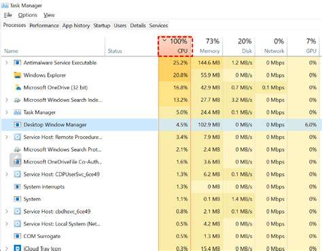This screenshot has width=322, height=251.
Task: Click the COM Surrogate process icon
Action: click(x=18, y=236)
